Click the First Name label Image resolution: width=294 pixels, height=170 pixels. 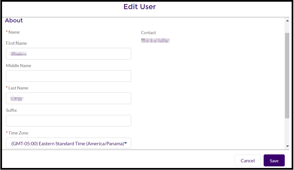point(16,43)
